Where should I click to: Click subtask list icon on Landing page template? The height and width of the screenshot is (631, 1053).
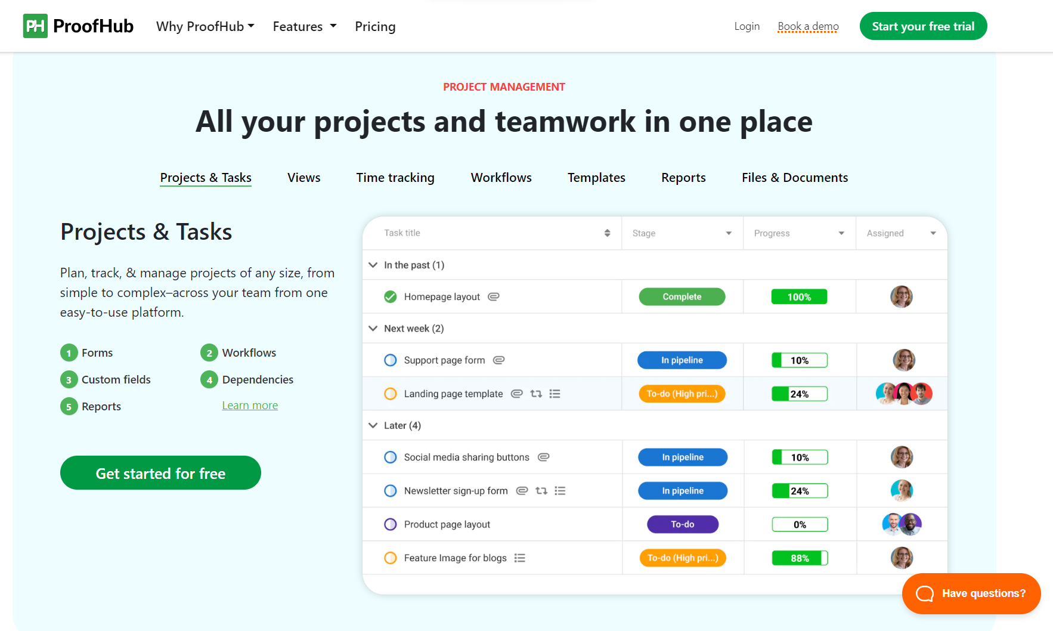pos(555,394)
